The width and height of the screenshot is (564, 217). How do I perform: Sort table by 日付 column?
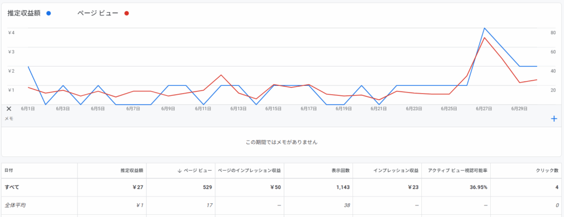9,170
